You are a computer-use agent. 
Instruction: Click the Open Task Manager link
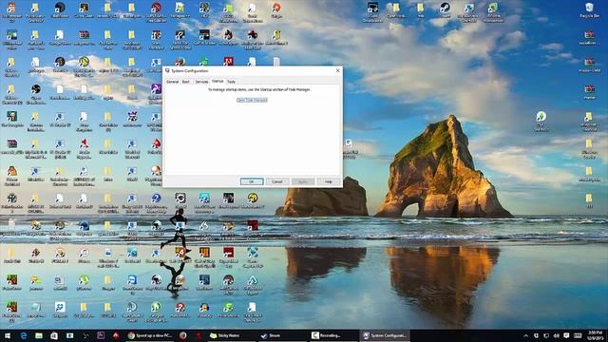[x=252, y=100]
